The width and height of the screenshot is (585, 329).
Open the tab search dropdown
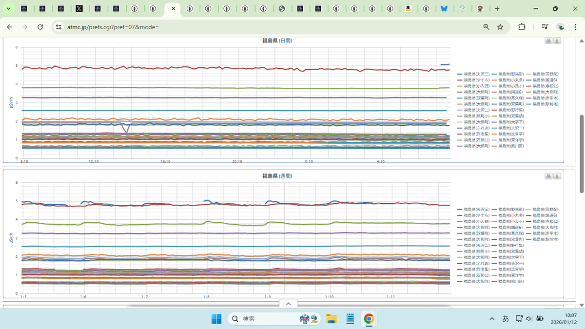click(8, 9)
